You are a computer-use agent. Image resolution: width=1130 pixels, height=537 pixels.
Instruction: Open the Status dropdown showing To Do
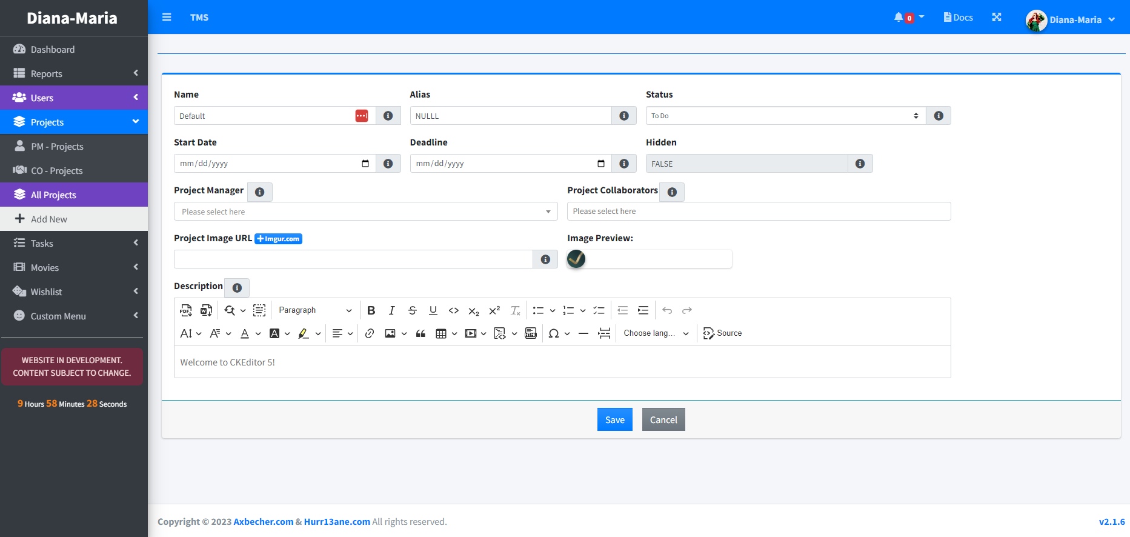pyautogui.click(x=785, y=116)
